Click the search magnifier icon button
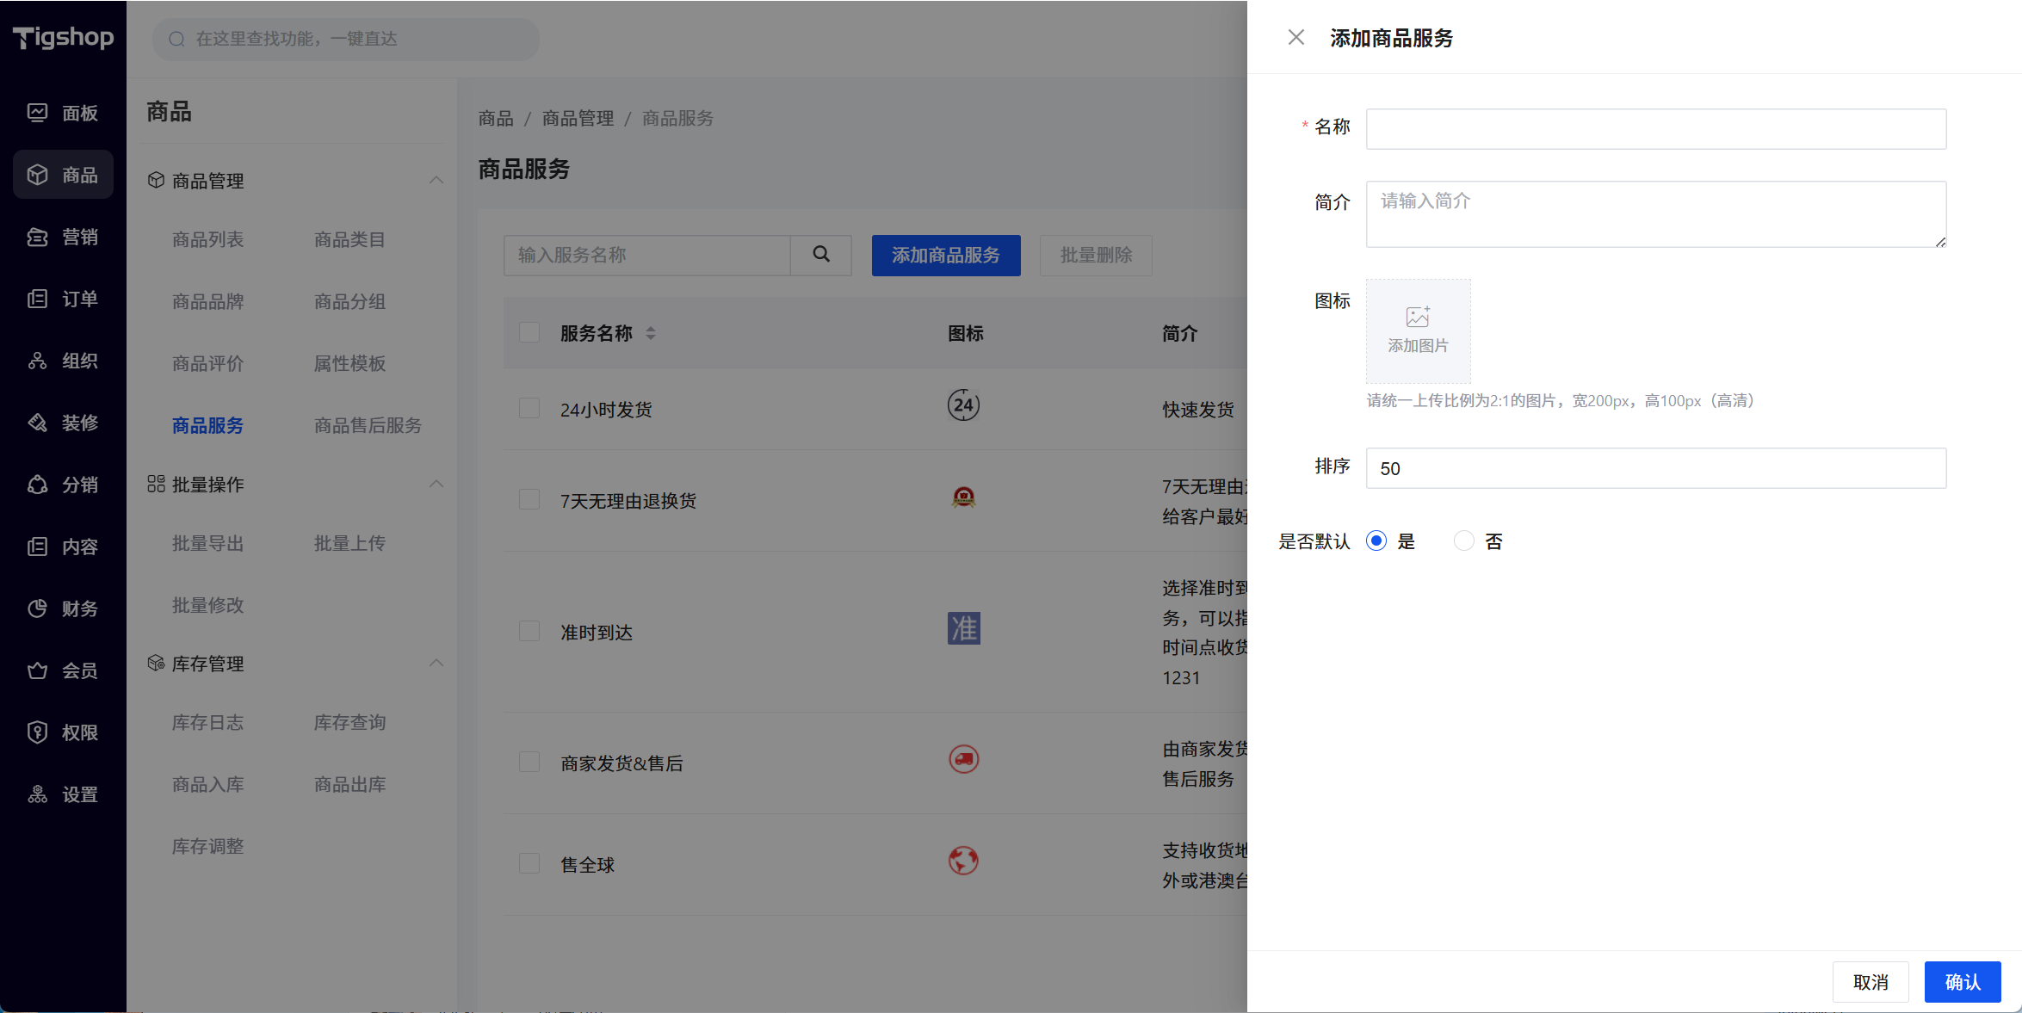 [x=821, y=255]
